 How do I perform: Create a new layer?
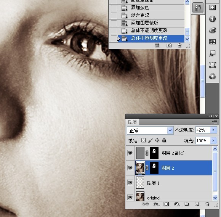click(197, 204)
